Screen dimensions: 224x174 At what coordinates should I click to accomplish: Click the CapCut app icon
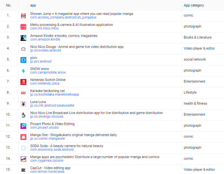coord(23,170)
